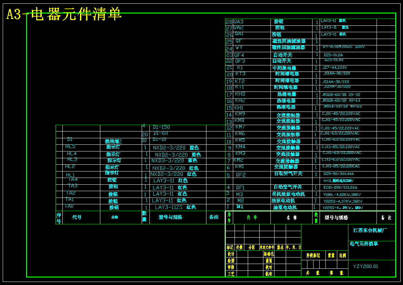The height and width of the screenshot is (285, 403).
Task: Click the spec "DZ5-50/330.40A"
Action: (x=339, y=174)
